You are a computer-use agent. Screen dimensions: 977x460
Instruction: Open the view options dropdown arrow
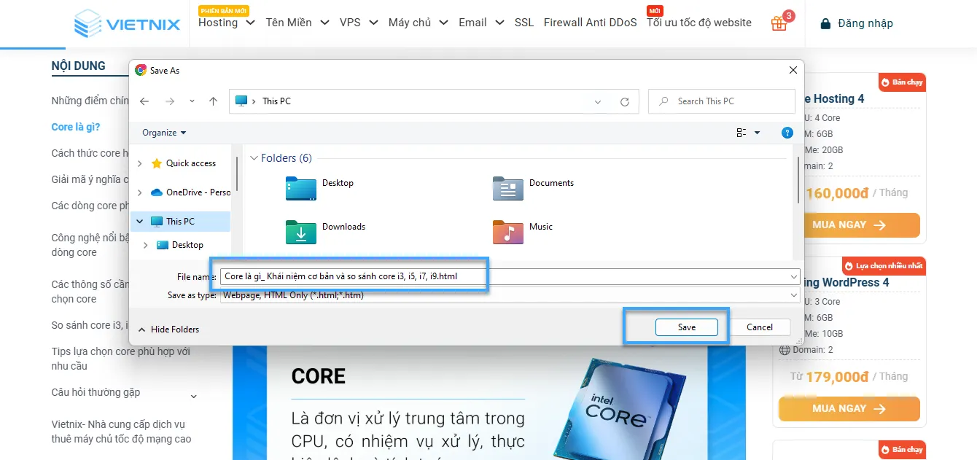(x=757, y=133)
